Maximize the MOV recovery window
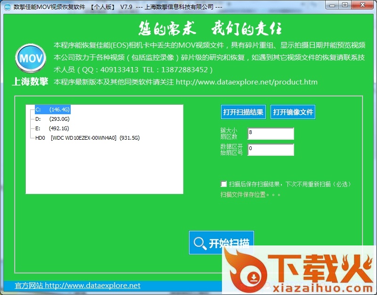 coord(345,5)
